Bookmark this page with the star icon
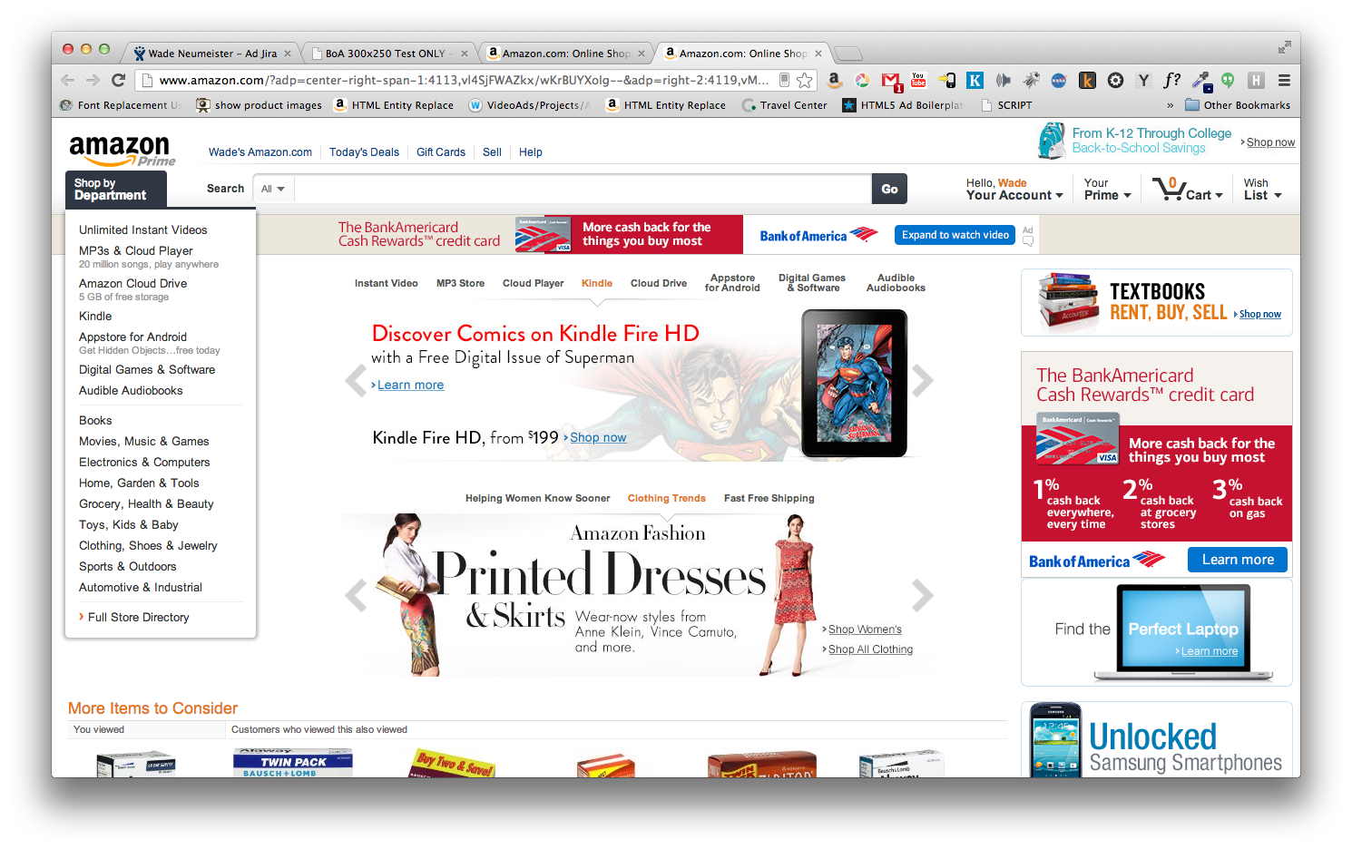The image size is (1352, 849). (804, 80)
